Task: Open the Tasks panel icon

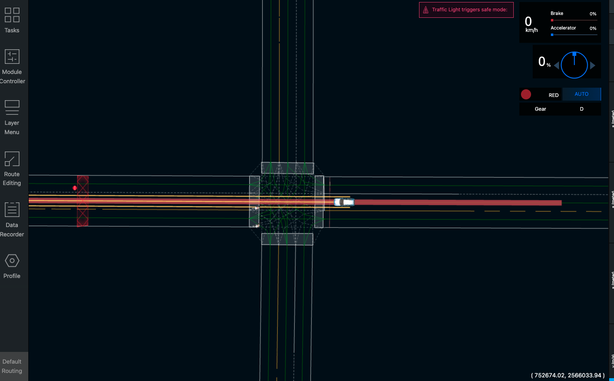Action: pyautogui.click(x=12, y=15)
